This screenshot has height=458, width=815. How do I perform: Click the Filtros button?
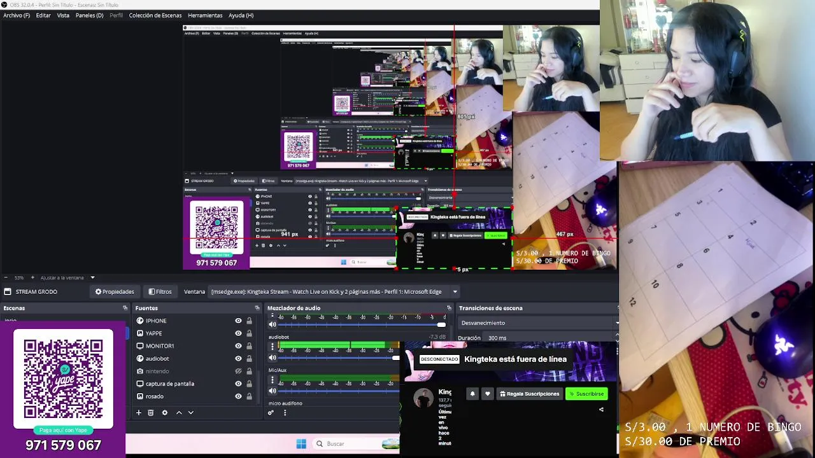tap(160, 291)
